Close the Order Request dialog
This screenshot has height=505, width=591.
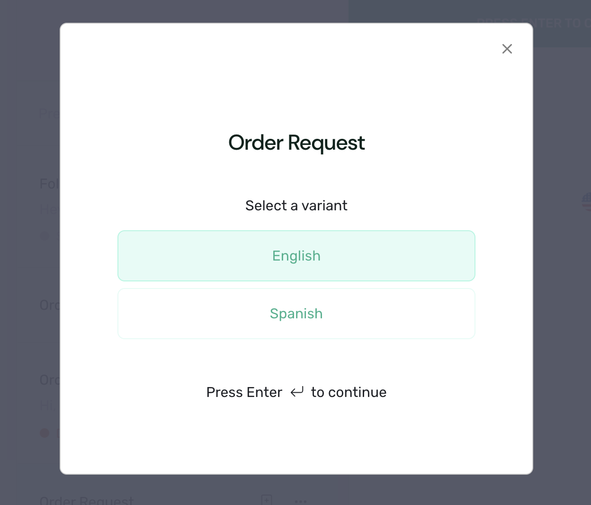(507, 49)
